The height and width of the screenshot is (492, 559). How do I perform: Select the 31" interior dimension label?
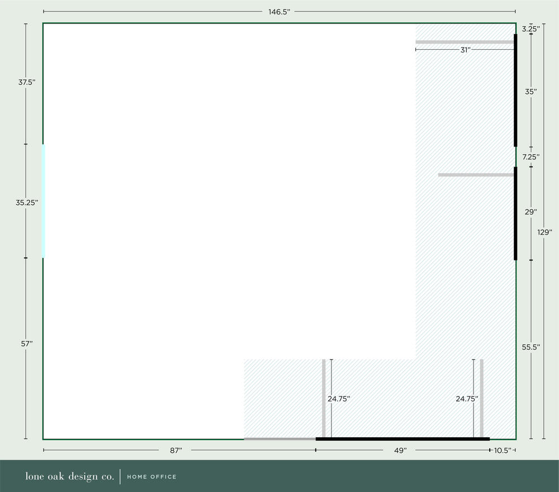click(465, 50)
